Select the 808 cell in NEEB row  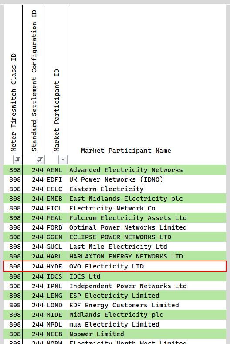click(13, 334)
